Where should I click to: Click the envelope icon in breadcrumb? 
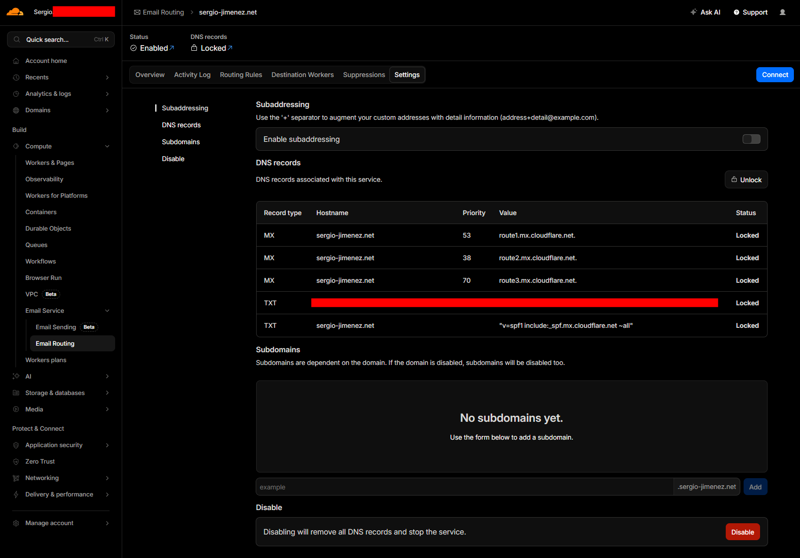pyautogui.click(x=137, y=12)
